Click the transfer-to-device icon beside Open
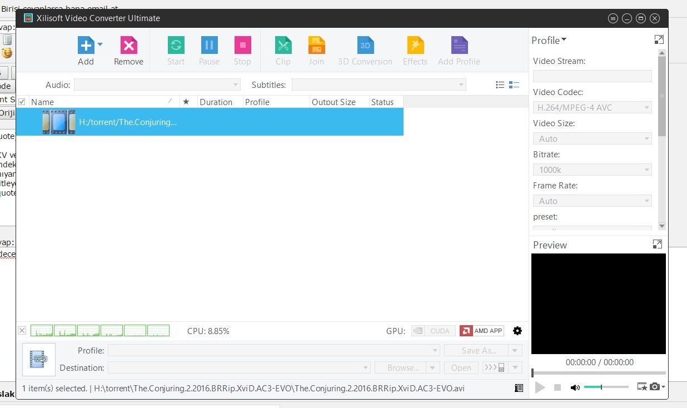The height and width of the screenshot is (408, 687). pos(494,367)
